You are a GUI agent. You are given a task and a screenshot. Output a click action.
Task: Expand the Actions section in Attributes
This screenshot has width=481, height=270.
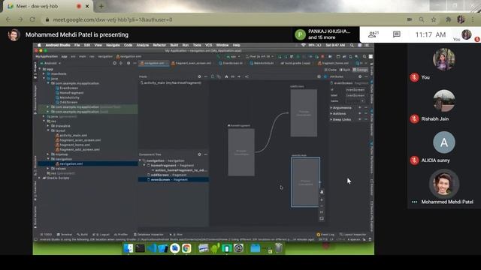pyautogui.click(x=331, y=113)
